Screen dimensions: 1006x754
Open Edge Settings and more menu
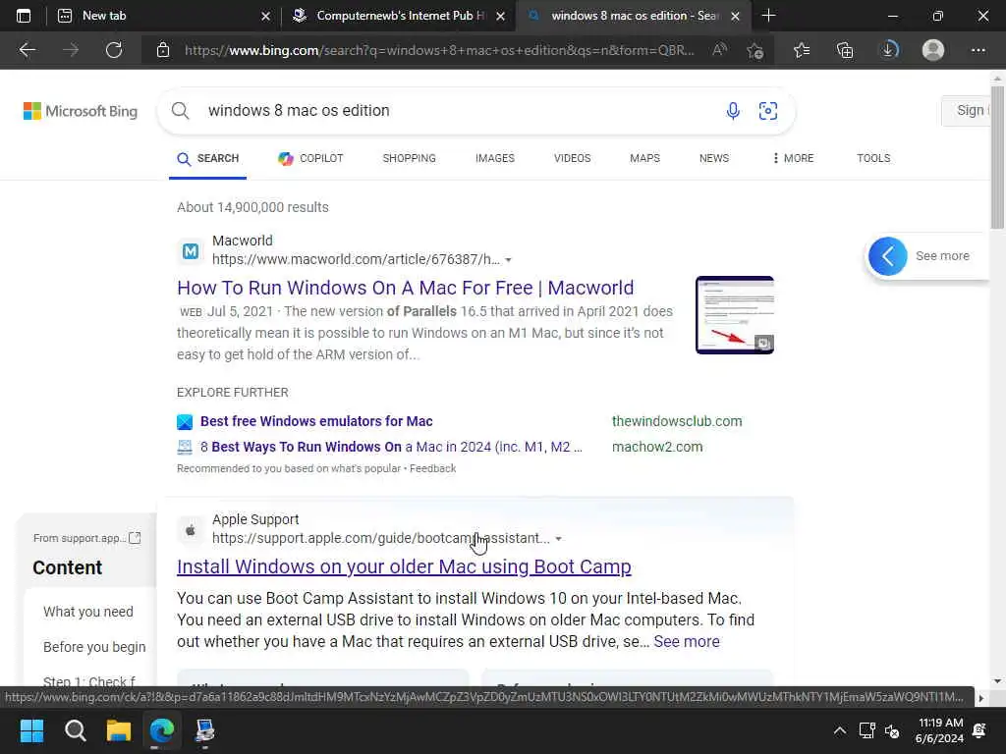tap(978, 50)
